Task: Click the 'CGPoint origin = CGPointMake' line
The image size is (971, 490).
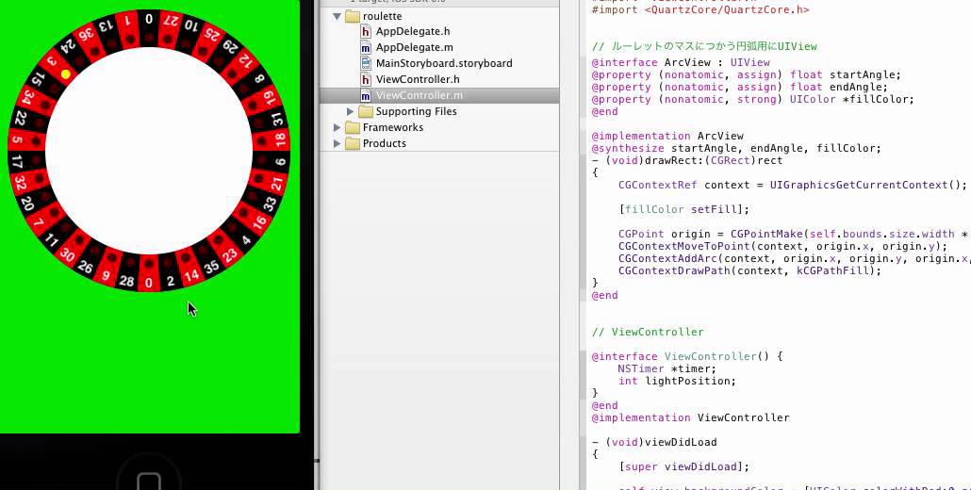Action: (794, 234)
